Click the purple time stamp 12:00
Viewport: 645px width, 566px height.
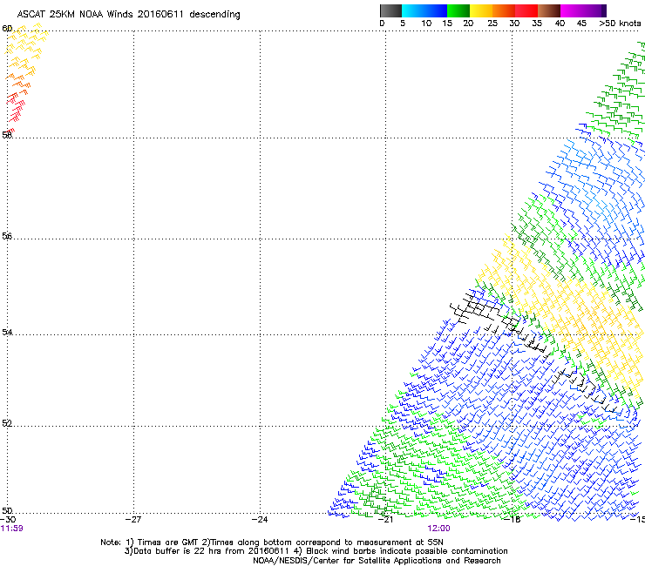(439, 529)
